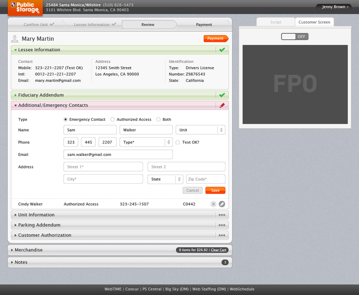Screen dimensions: 359x295
Task: Select Authorized Access radio button
Action: click(x=112, y=119)
